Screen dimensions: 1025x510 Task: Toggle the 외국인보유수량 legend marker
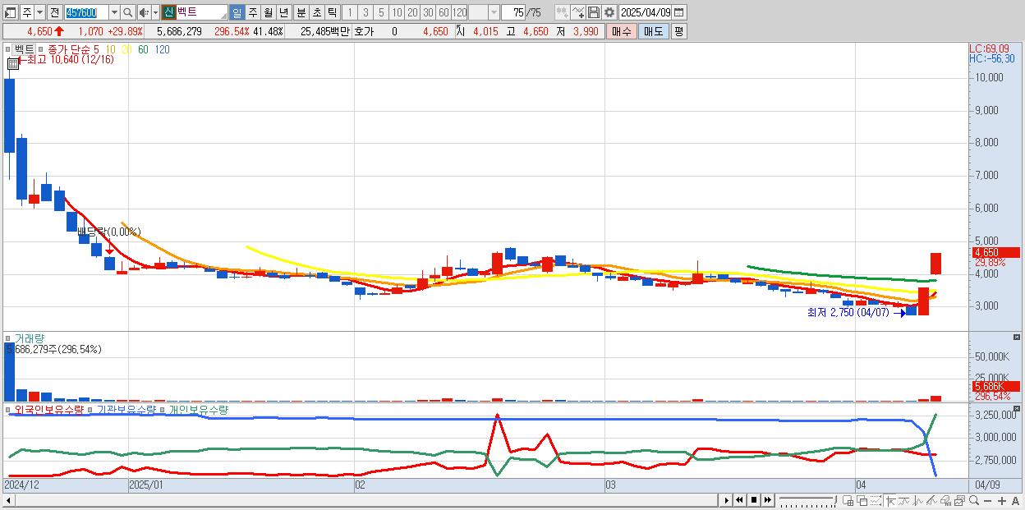click(8, 409)
